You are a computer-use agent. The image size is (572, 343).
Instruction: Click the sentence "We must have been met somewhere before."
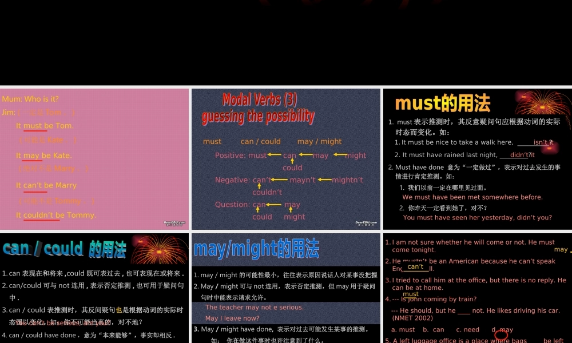(472, 197)
